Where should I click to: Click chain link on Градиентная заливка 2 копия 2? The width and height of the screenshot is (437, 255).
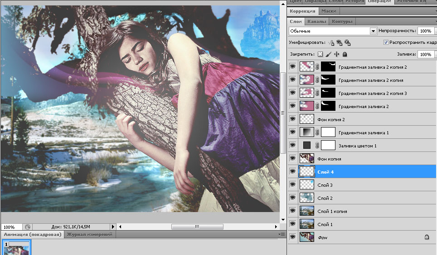(317, 67)
